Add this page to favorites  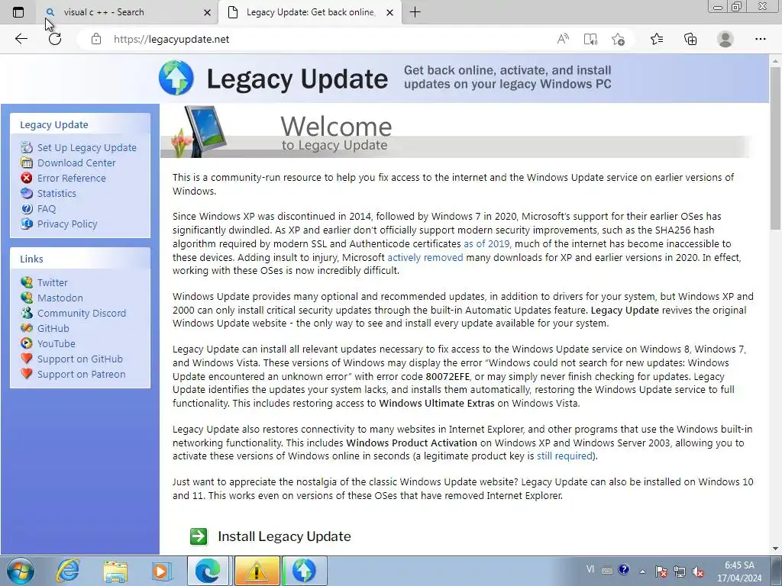pos(618,39)
